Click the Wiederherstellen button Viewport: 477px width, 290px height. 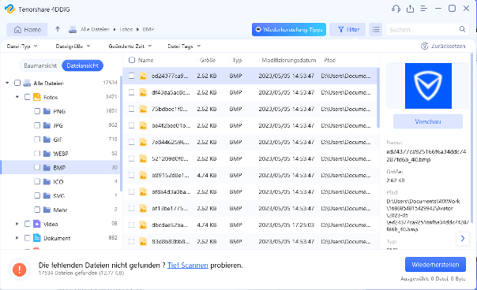click(x=435, y=265)
